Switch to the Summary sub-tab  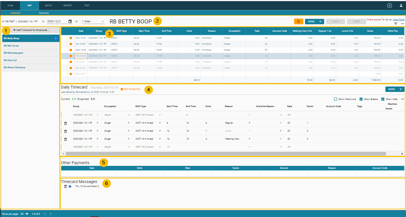click(44, 13)
